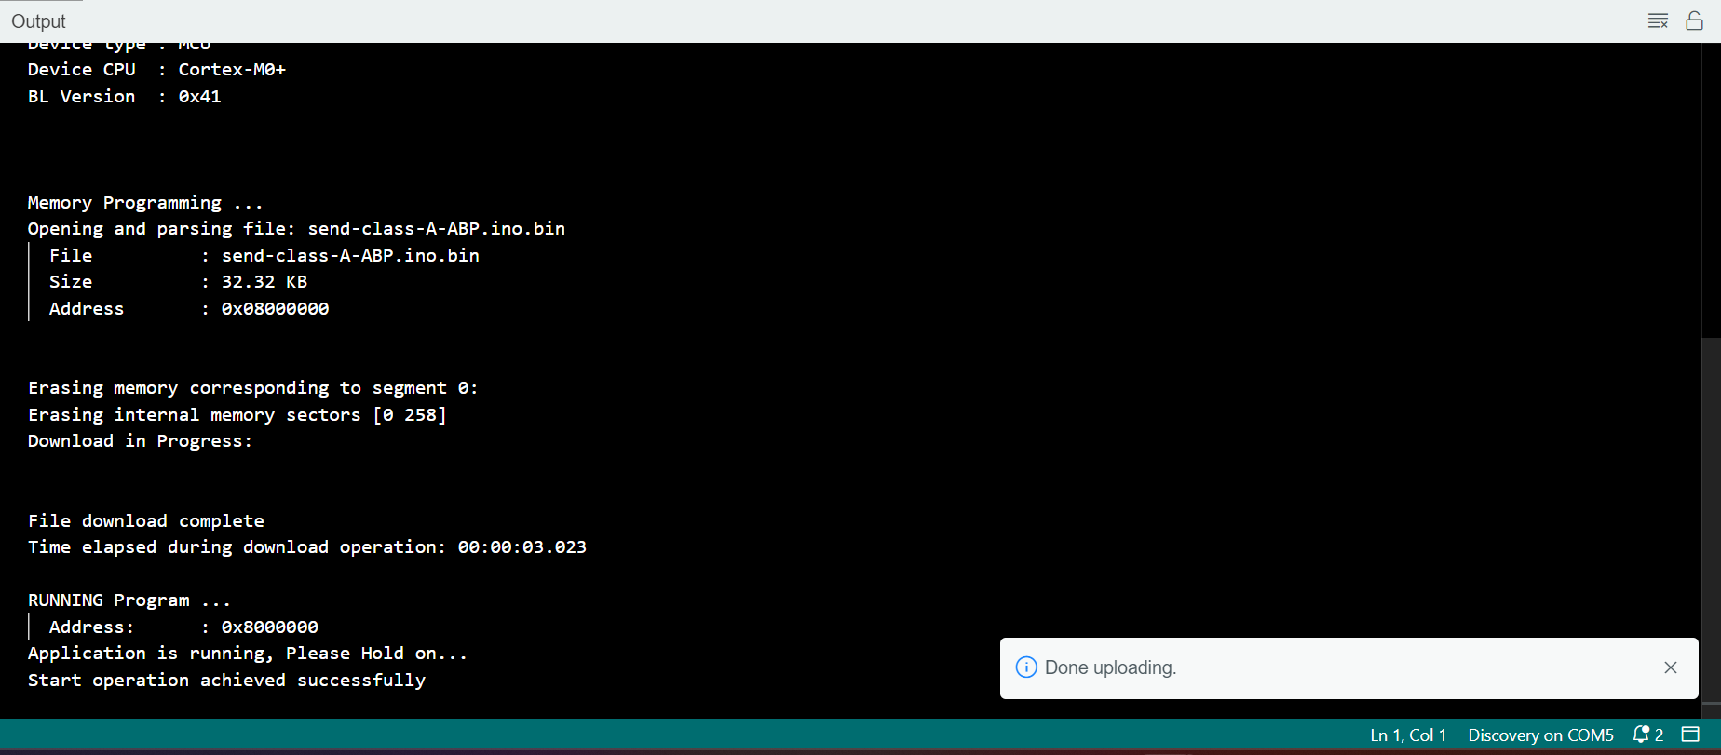The image size is (1721, 755).
Task: Click the 'Size : 32.32 KB' line
Action: pyautogui.click(x=178, y=281)
